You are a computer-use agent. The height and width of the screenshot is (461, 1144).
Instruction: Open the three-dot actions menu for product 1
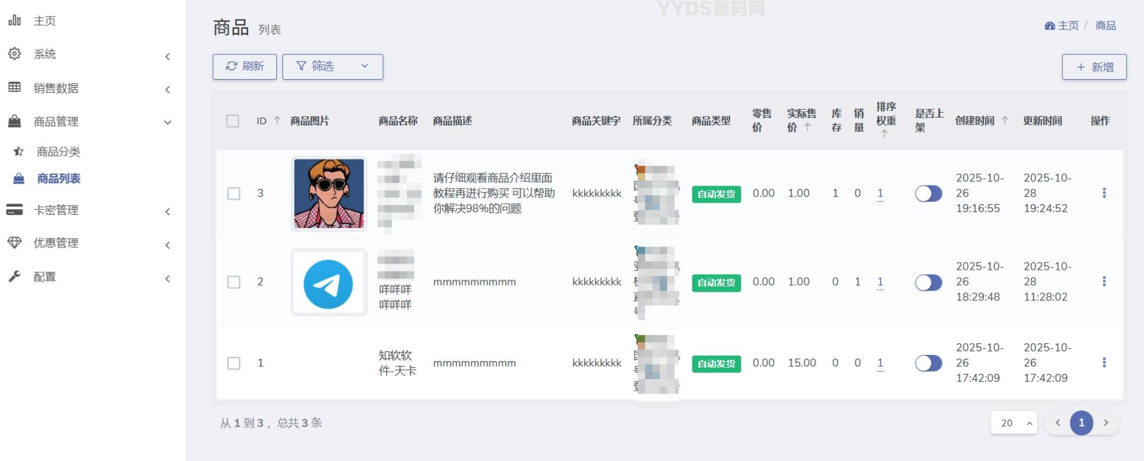pyautogui.click(x=1104, y=362)
